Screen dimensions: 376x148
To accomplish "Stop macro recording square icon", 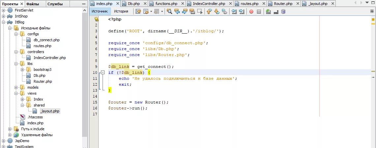I will 259,11.
